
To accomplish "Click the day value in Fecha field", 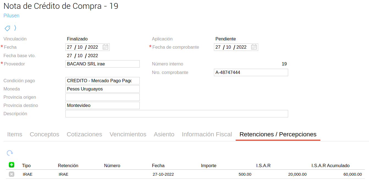I will coord(70,47).
